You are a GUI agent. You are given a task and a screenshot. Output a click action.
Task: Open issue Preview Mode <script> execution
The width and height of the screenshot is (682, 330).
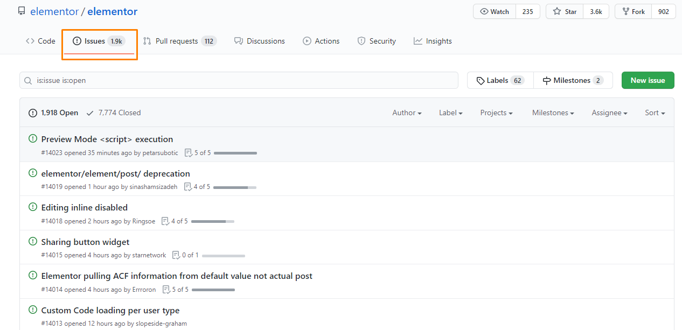(x=107, y=139)
